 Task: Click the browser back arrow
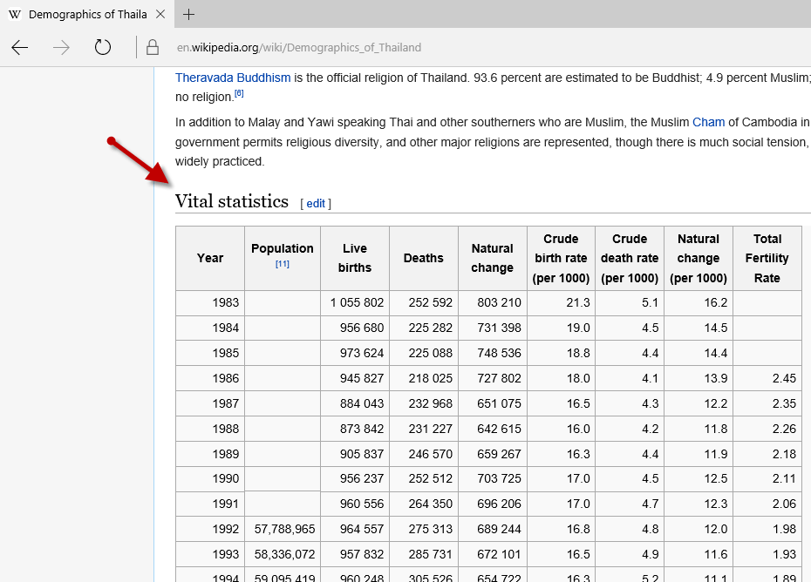20,48
